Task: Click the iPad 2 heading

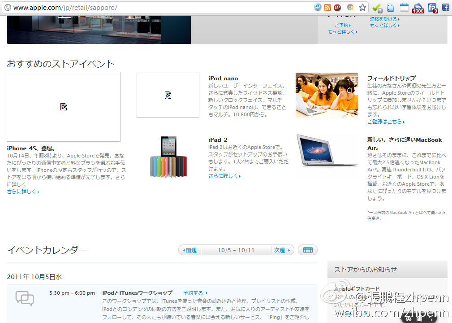Action: tap(218, 140)
